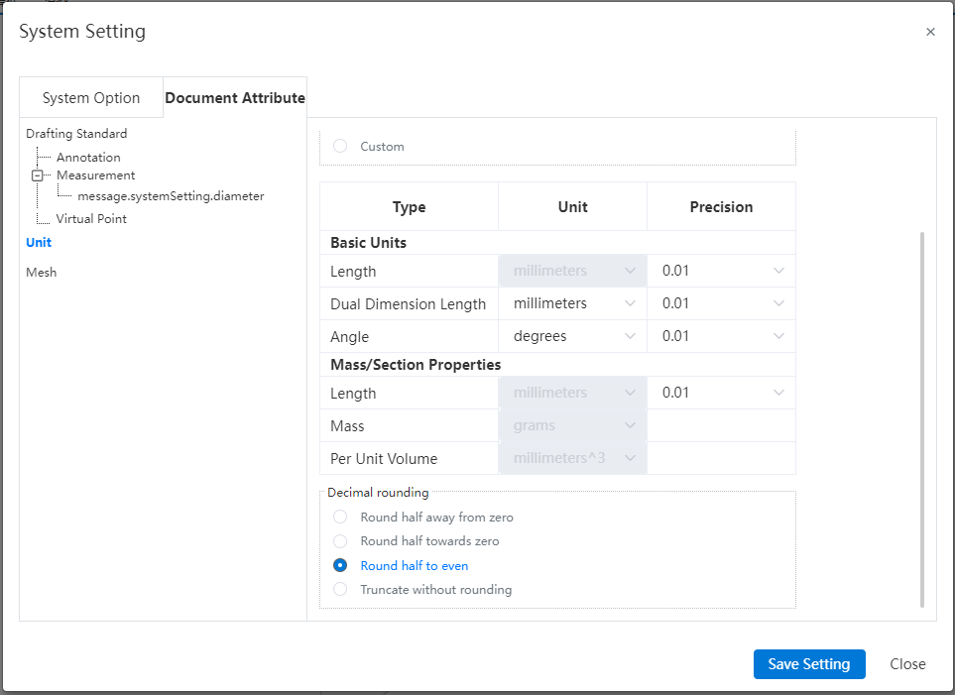Screen dimensions: 955x695
Task: Open Angle precision dropdown
Action: point(721,336)
